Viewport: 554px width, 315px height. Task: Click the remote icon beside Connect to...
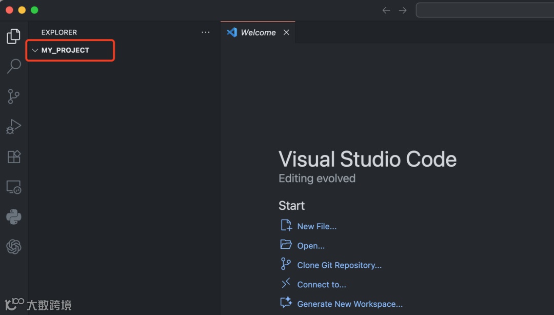[x=286, y=283]
